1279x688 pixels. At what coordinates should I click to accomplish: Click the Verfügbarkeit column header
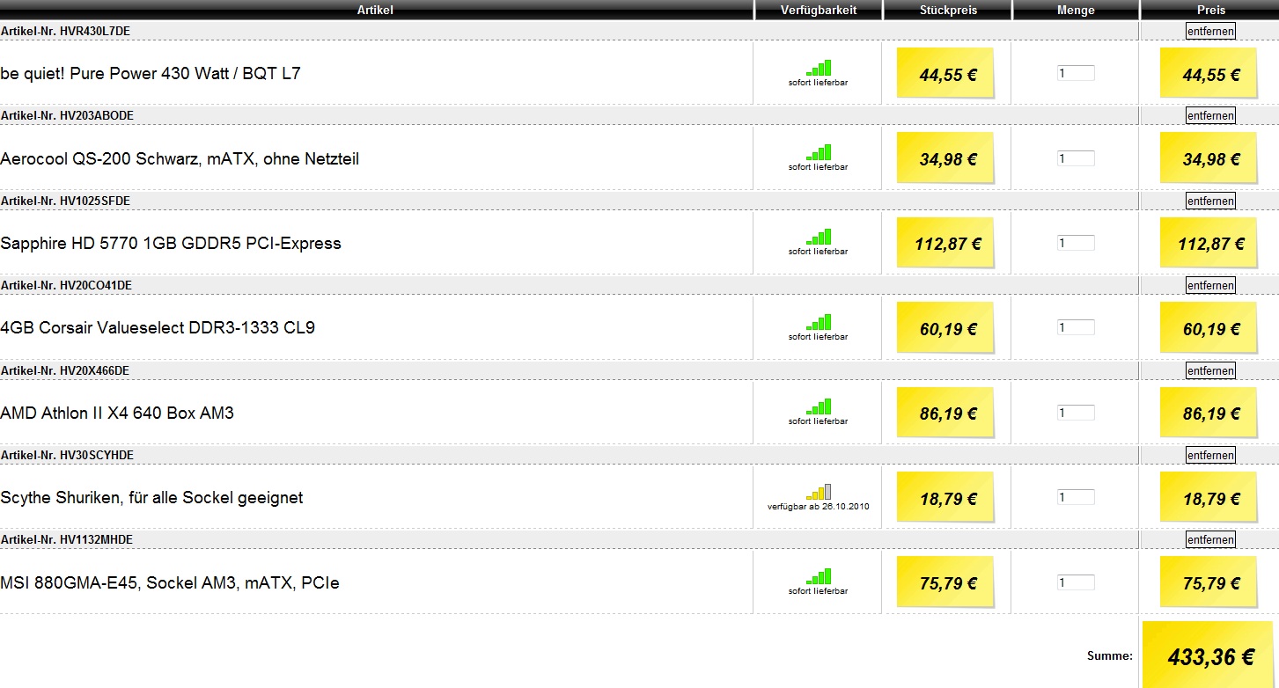(819, 10)
